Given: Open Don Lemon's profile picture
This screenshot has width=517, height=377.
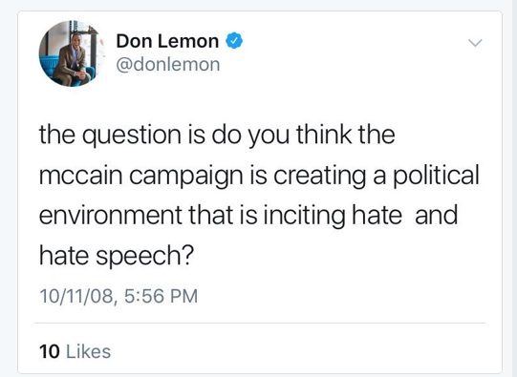Looking at the screenshot, I should [72, 53].
